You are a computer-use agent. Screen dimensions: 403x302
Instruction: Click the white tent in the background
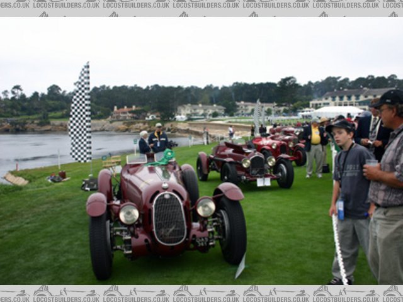[x=337, y=111]
